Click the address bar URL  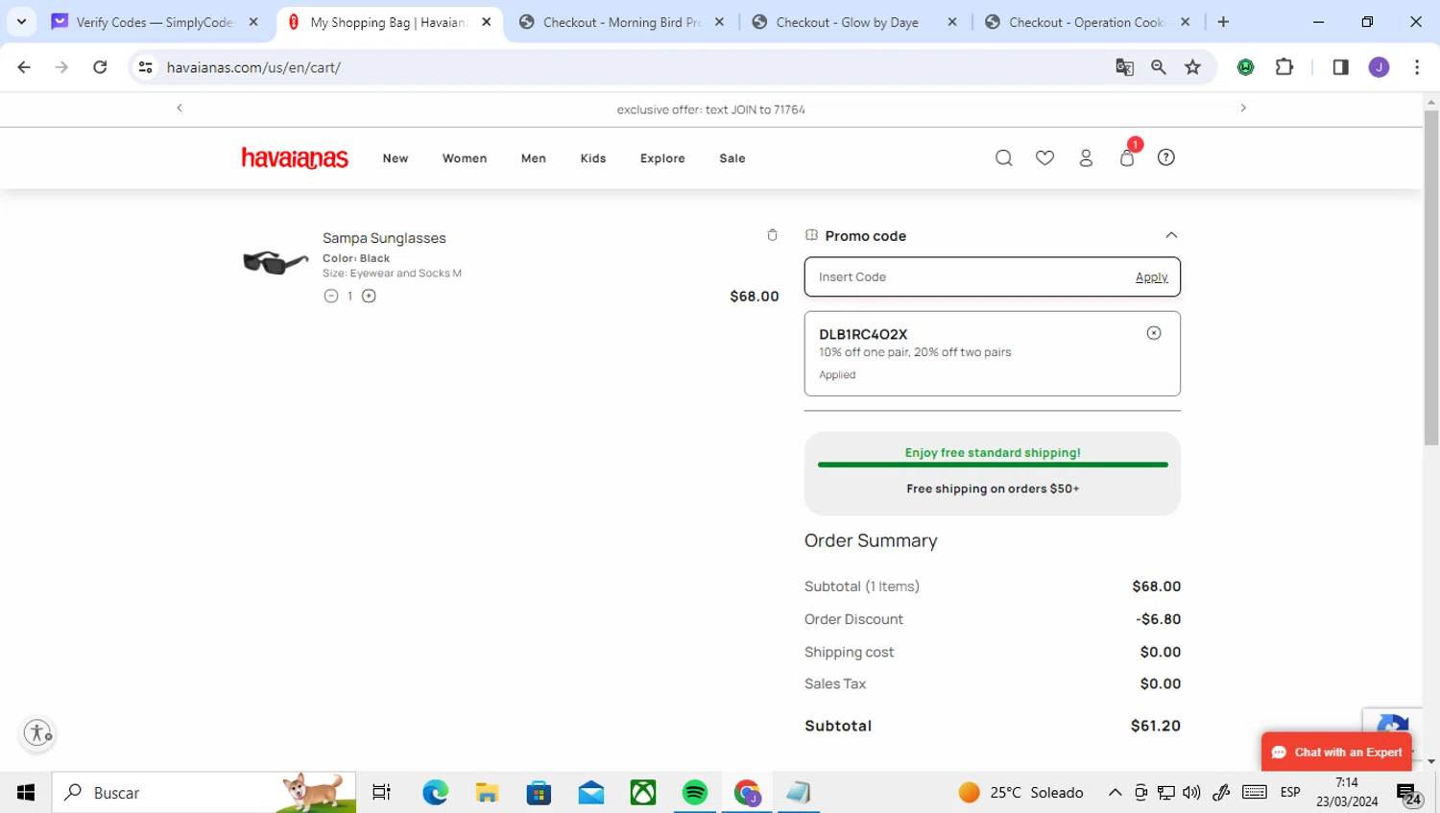click(x=253, y=67)
